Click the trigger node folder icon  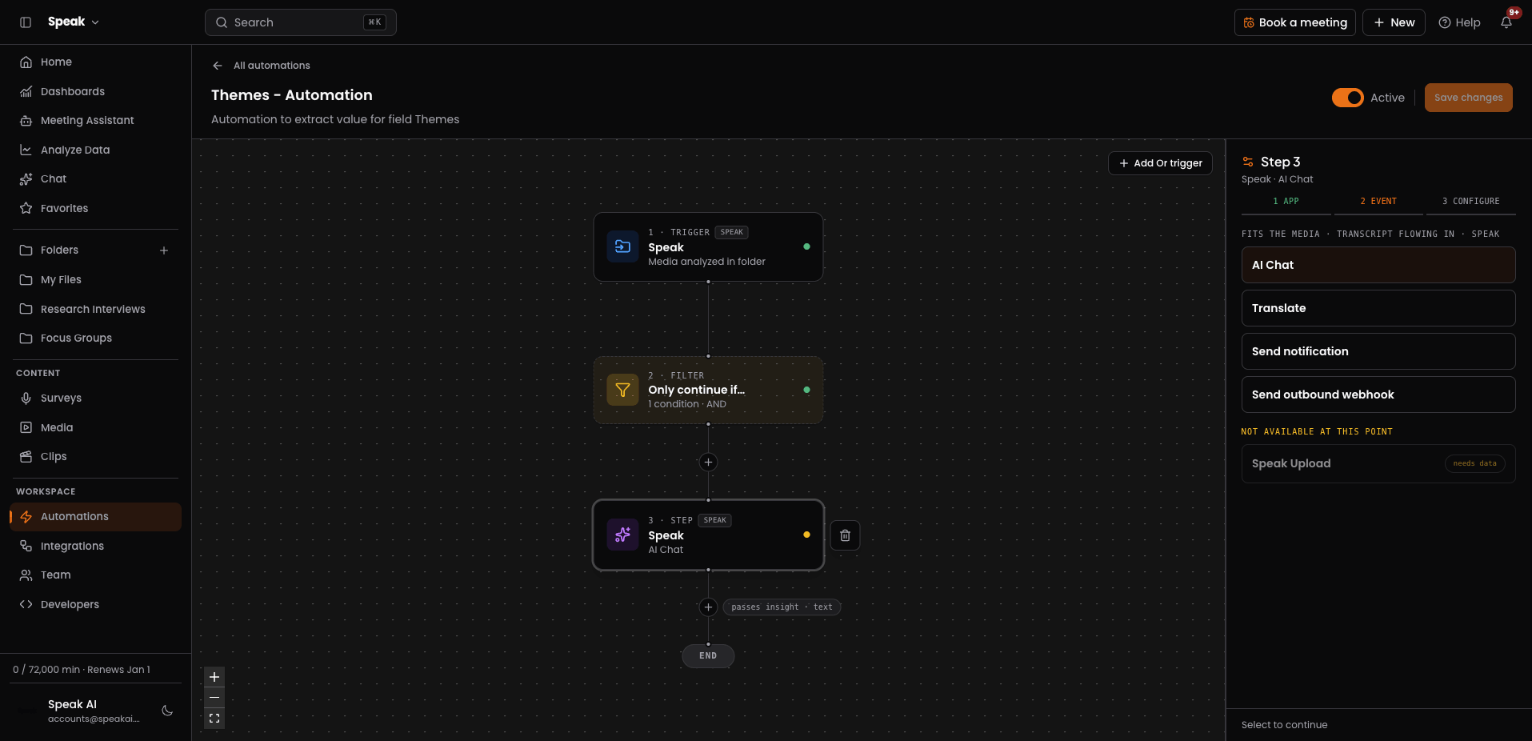[x=622, y=246]
